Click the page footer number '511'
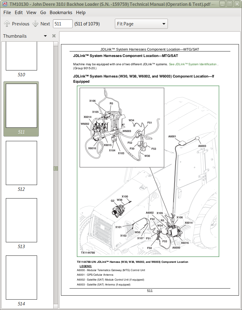Screen dimensions: 242x310 (x=150, y=291)
